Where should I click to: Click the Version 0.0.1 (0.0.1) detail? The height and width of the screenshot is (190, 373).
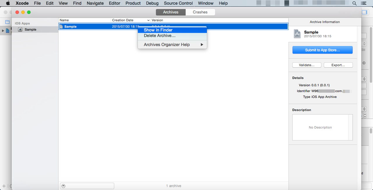tap(314, 85)
